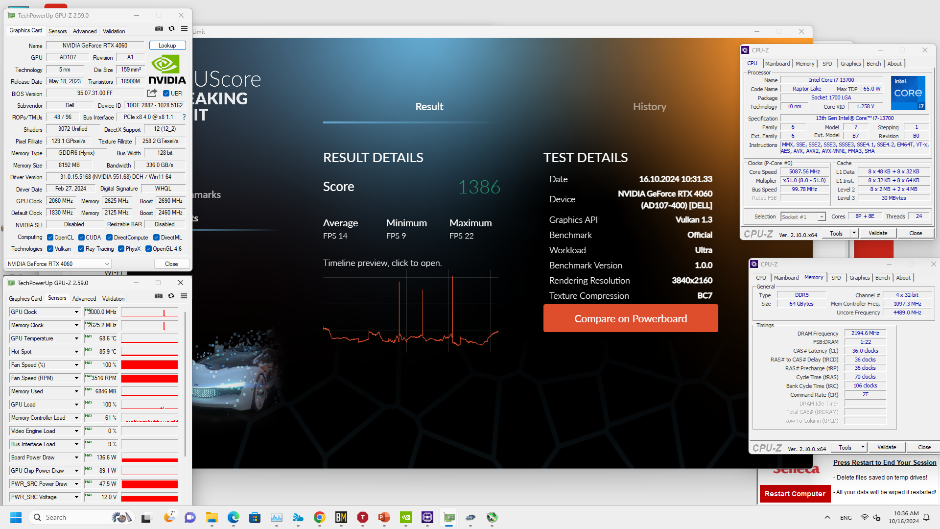Click the PWR_SRC Power Draw graph bar

click(149, 484)
